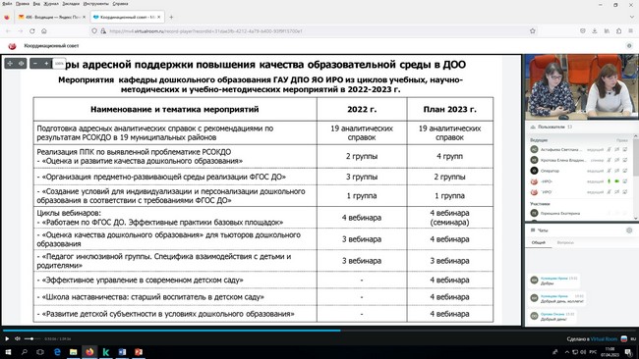Toggle green camera of «ИРО» presenter
639x359 pixels.
coord(617,181)
